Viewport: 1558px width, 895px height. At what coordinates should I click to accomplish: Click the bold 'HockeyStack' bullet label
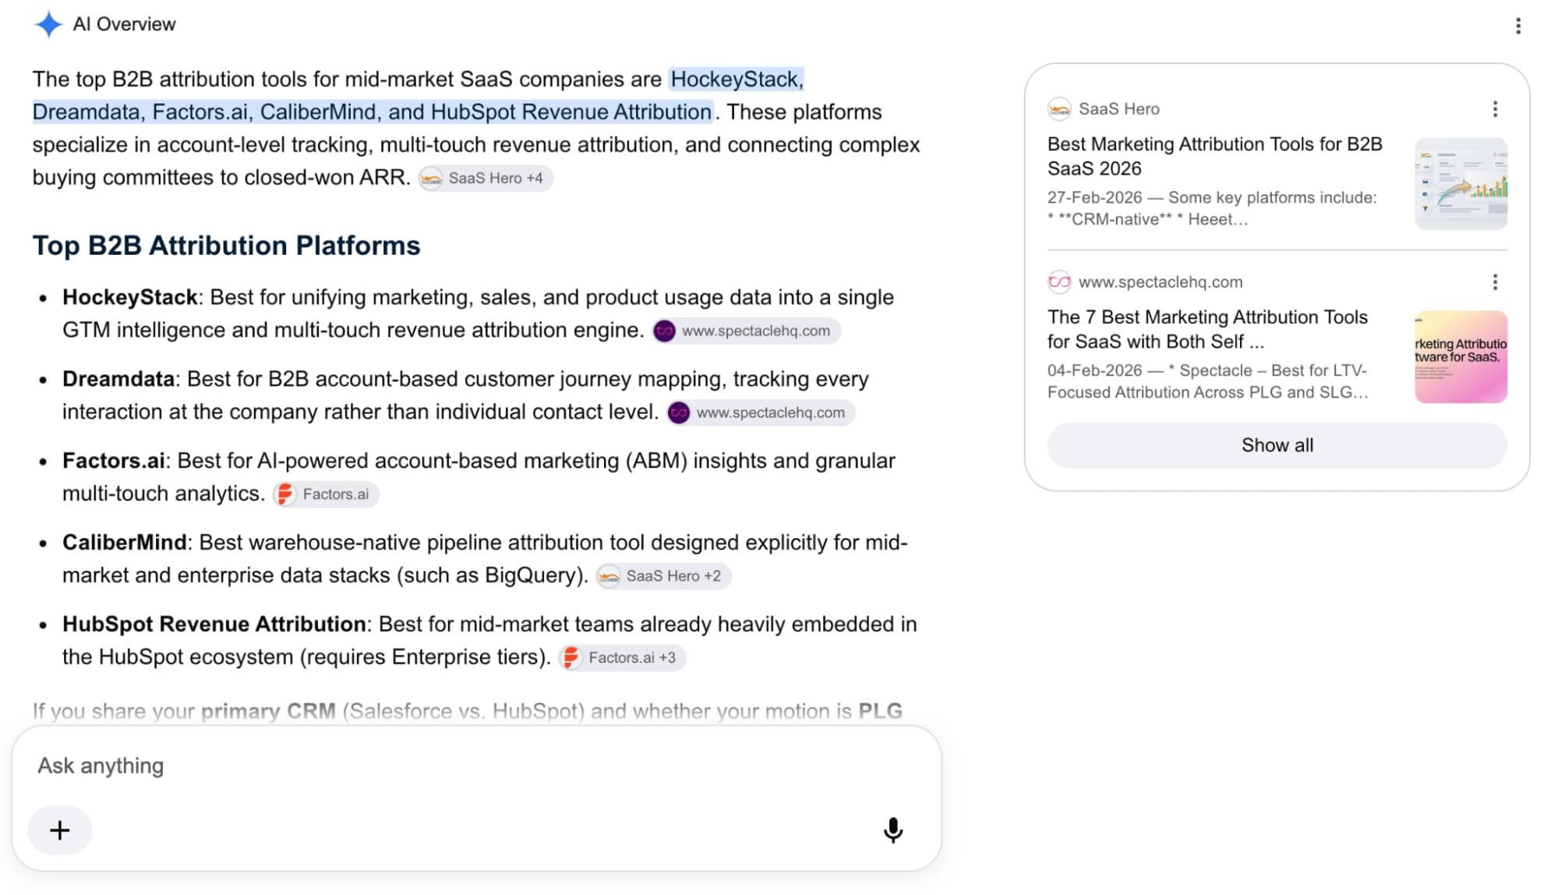(129, 298)
